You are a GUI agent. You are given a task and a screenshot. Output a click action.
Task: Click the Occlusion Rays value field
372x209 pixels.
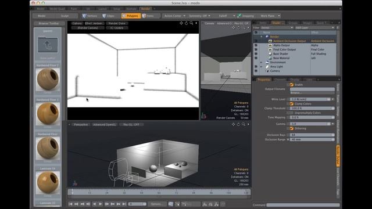pyautogui.click(x=312, y=135)
